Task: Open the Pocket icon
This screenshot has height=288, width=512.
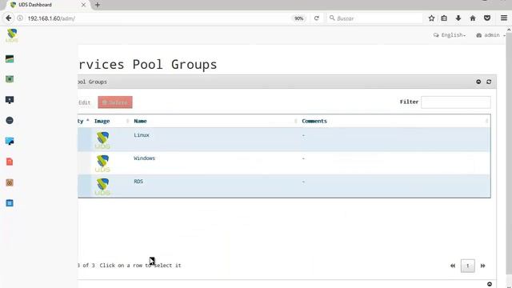Action: click(487, 18)
